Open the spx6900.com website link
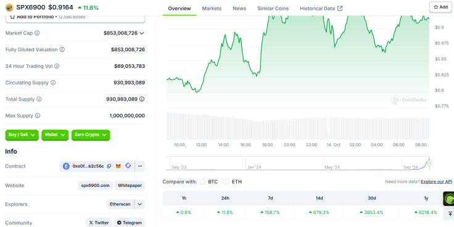This screenshot has height=227, width=454. pos(96,186)
